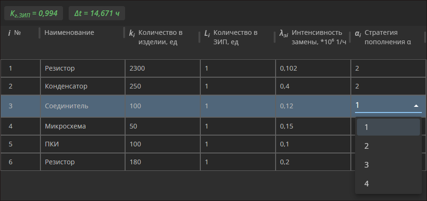This screenshot has height=201, width=427.
Task: Click row number 2 cell
Action: [x=20, y=86]
